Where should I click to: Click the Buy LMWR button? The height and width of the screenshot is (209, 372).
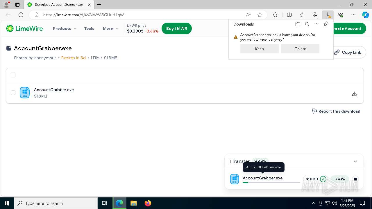pyautogui.click(x=177, y=28)
